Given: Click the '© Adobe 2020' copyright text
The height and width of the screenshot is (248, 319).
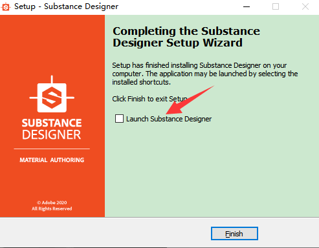Looking at the screenshot, I should (52, 202).
